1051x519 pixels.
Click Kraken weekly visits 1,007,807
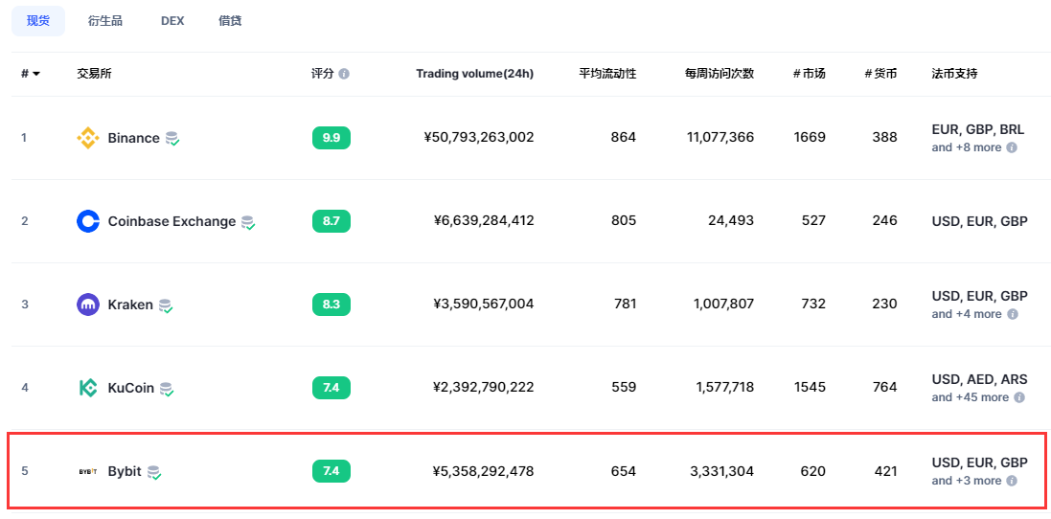click(x=724, y=305)
